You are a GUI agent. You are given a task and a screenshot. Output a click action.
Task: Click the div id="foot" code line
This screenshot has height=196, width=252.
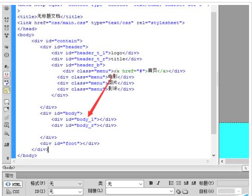70,144
